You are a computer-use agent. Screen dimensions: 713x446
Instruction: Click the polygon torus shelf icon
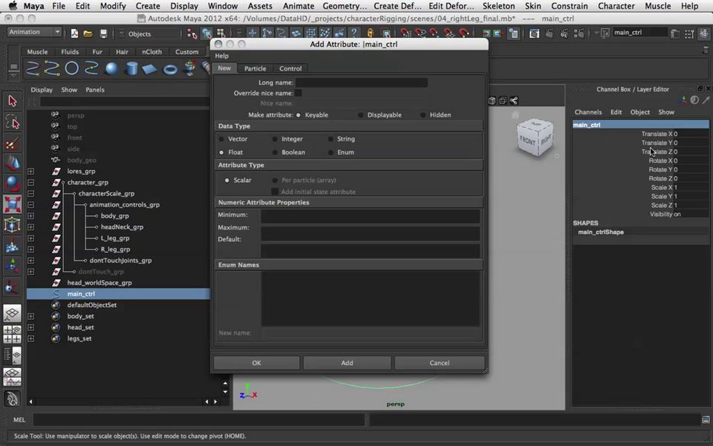click(170, 70)
